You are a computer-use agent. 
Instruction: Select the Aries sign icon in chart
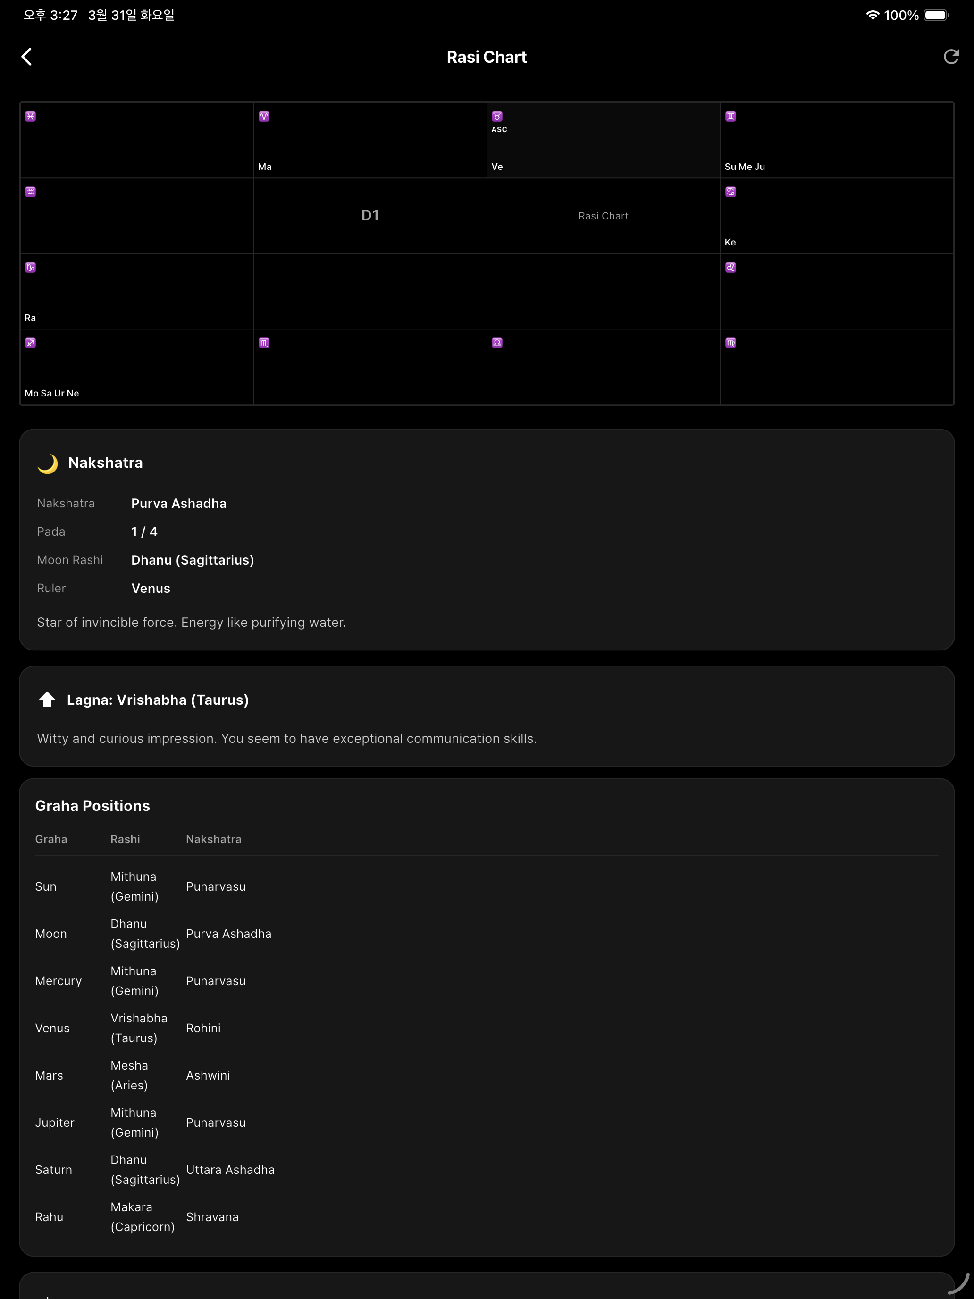(264, 116)
